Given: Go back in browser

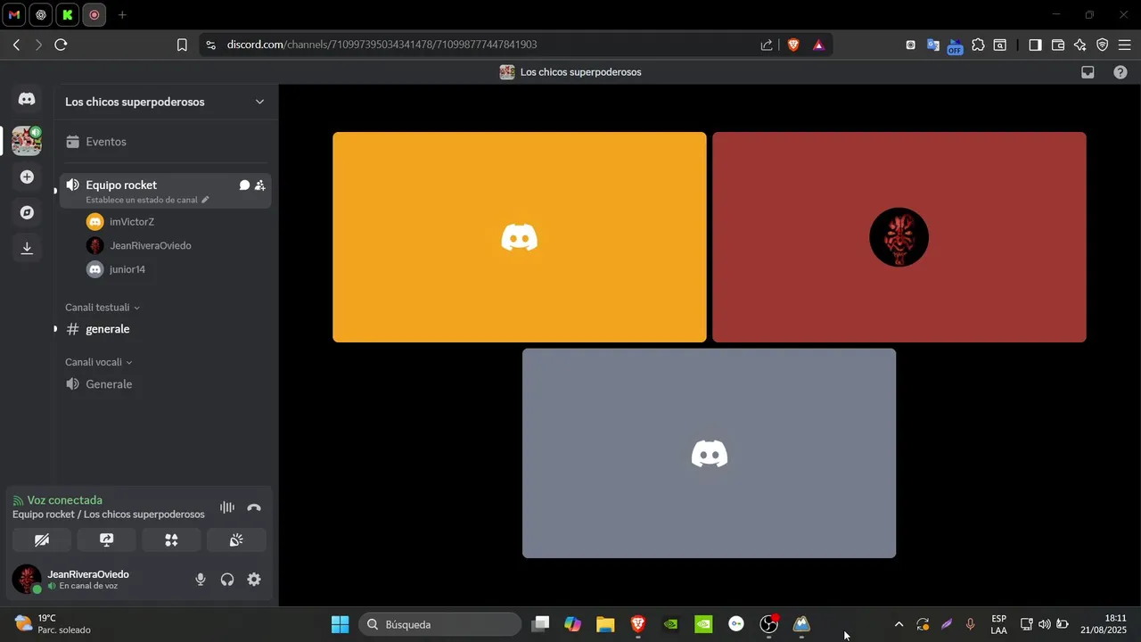Looking at the screenshot, I should [x=16, y=45].
